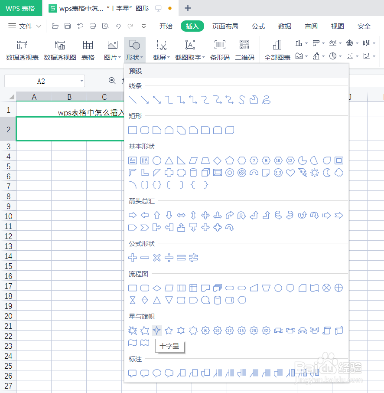Switch to the Home (开始) tab
Image resolution: width=384 pixels, height=393 pixels.
[166, 26]
